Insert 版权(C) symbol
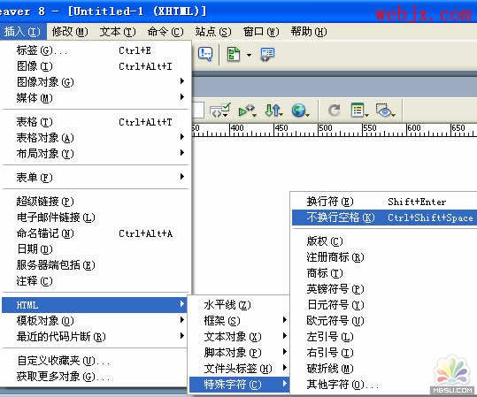477x397 pixels. (x=384, y=241)
